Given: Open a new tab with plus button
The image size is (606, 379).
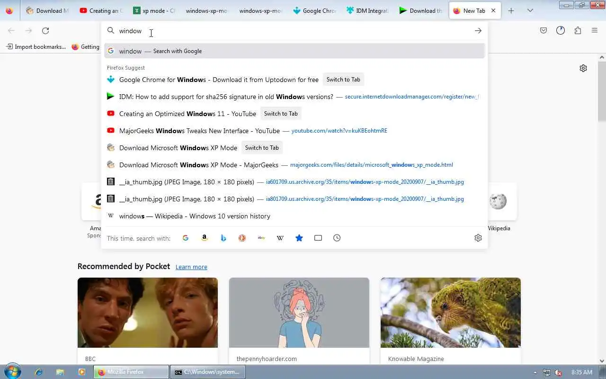Looking at the screenshot, I should pos(511,10).
